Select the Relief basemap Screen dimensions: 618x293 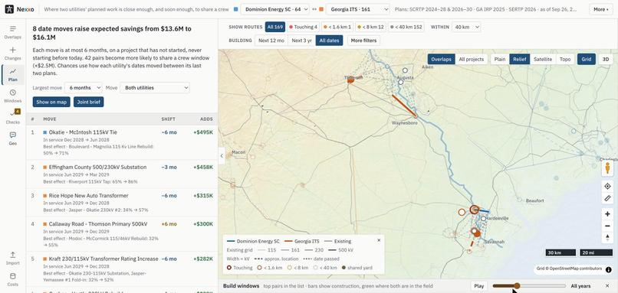pyautogui.click(x=519, y=60)
